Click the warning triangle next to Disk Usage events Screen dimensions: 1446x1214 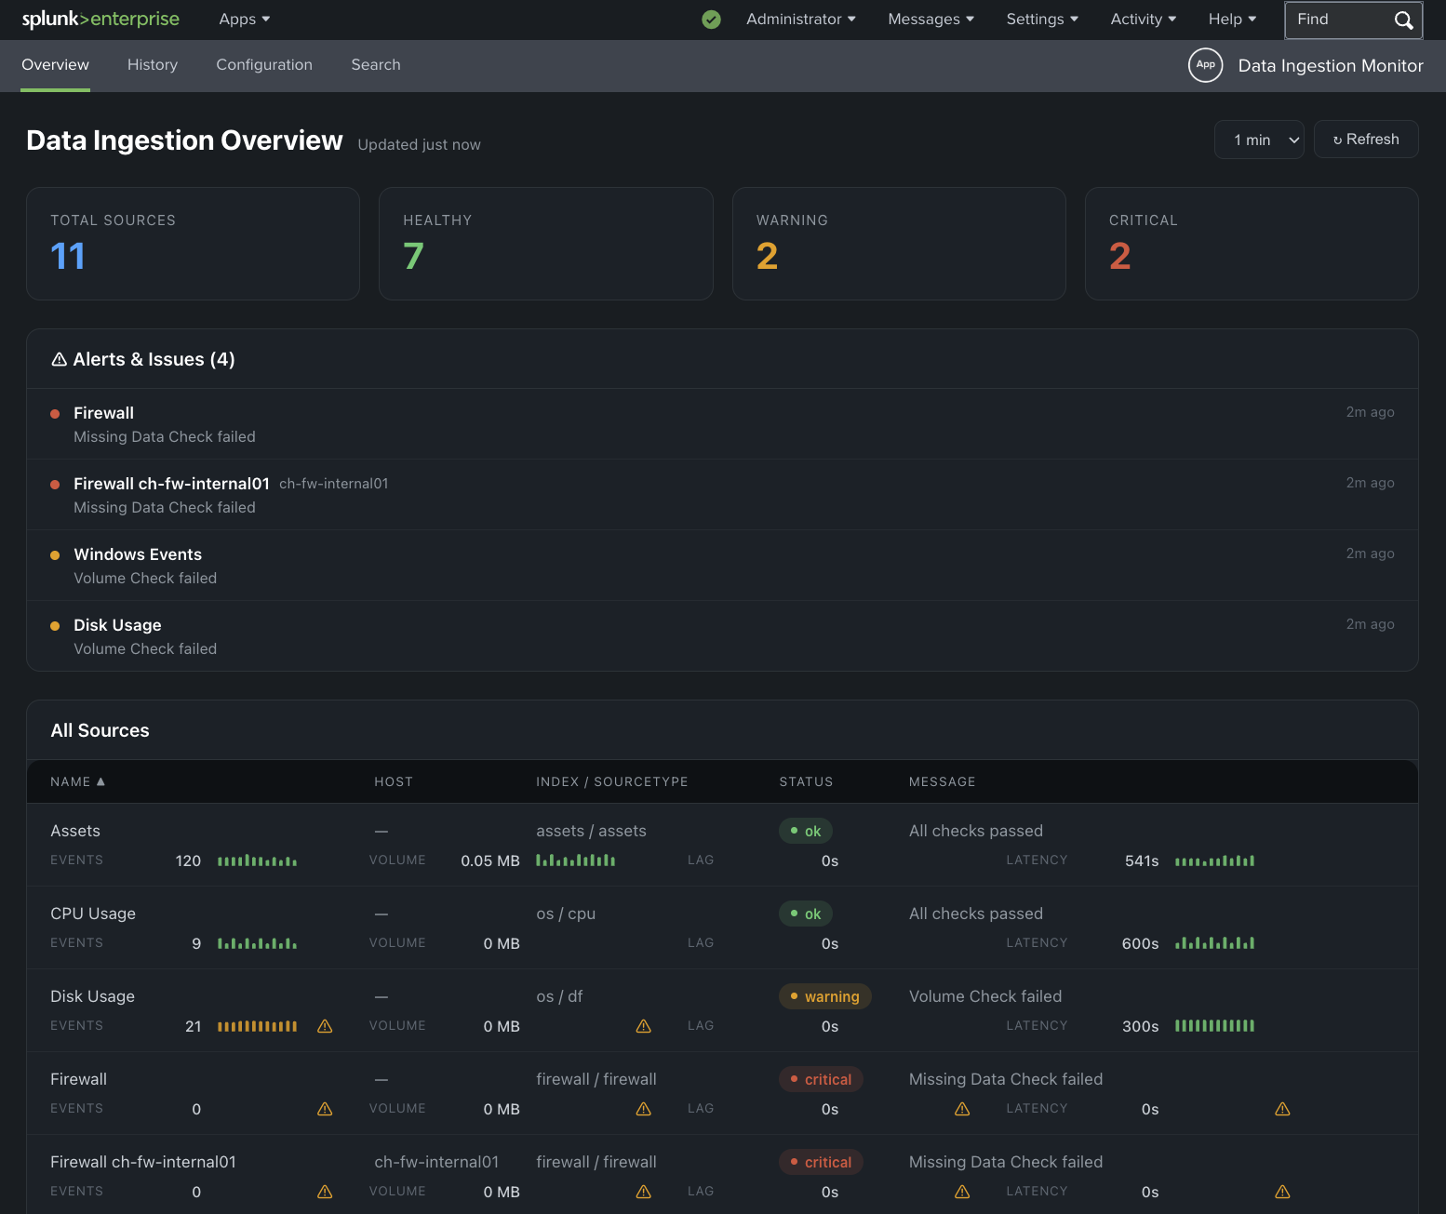point(324,1026)
